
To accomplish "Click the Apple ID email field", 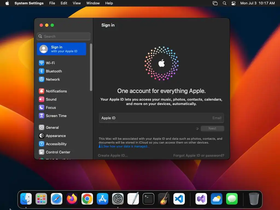I will (x=161, y=118).
